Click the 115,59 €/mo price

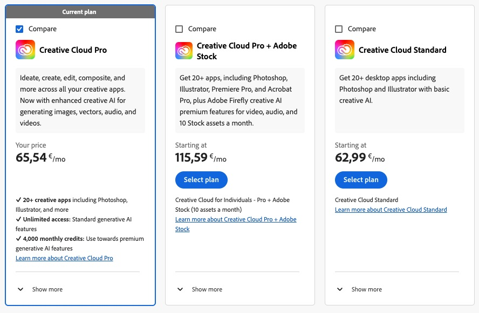coord(201,158)
